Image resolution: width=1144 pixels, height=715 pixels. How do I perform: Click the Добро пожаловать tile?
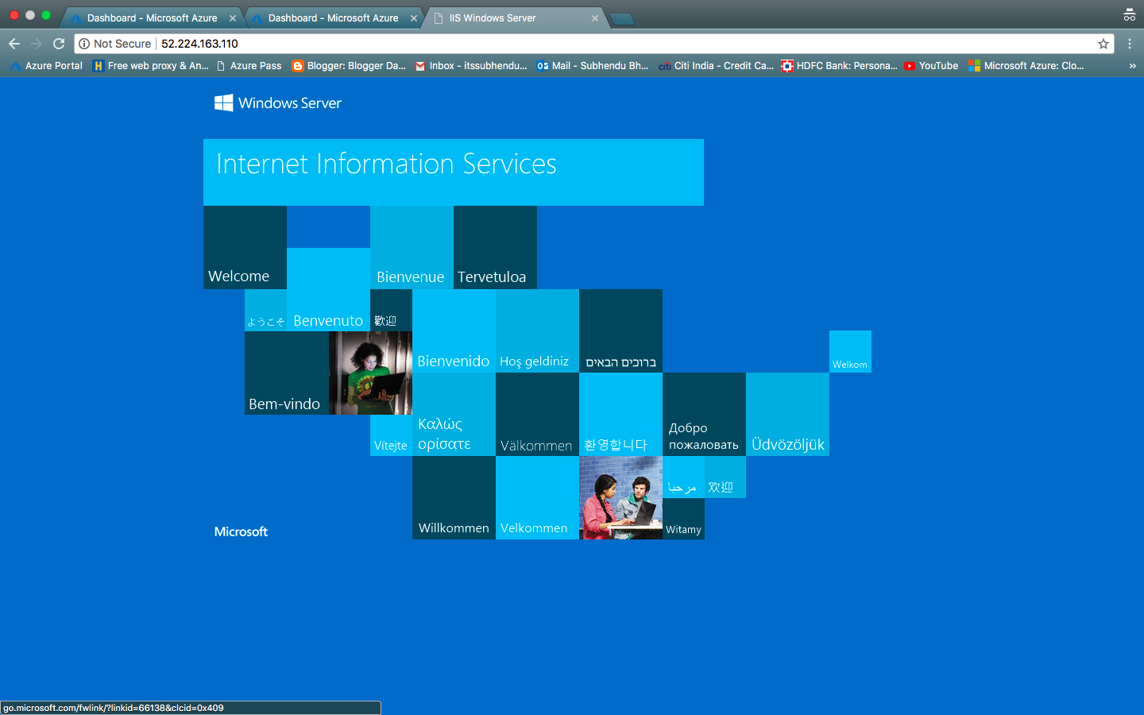point(704,415)
